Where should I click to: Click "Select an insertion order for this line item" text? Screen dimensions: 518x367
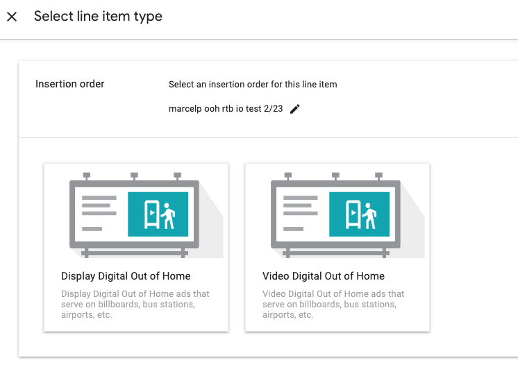pos(253,85)
